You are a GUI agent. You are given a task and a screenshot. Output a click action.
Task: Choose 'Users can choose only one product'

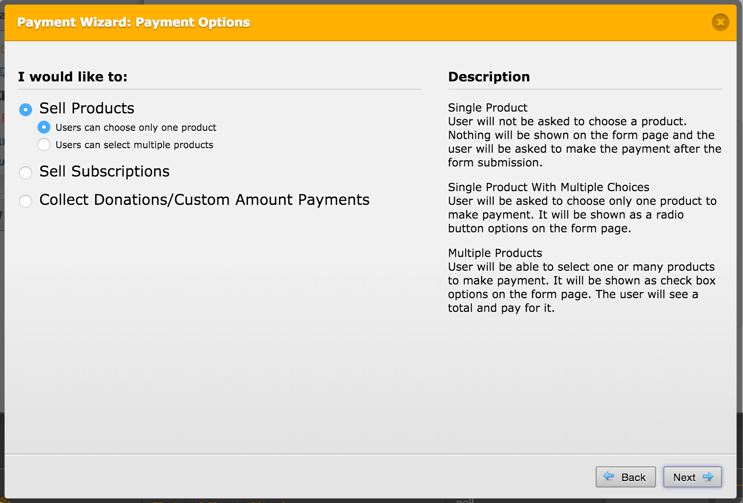[x=44, y=127]
